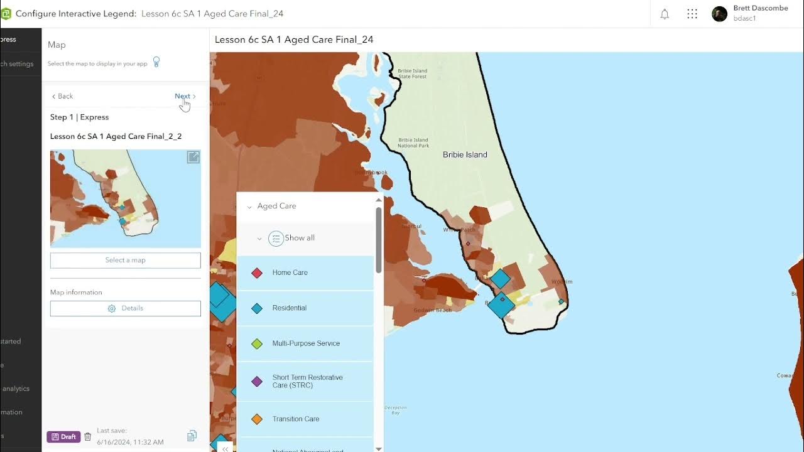Click the Residential blue diamond symbol
Image resolution: width=804 pixels, height=452 pixels.
(x=257, y=308)
